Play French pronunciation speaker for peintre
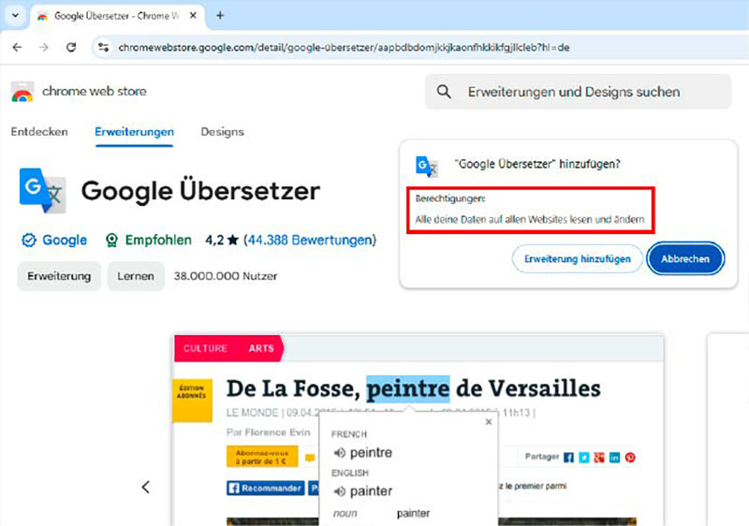749x526 pixels. 339,452
